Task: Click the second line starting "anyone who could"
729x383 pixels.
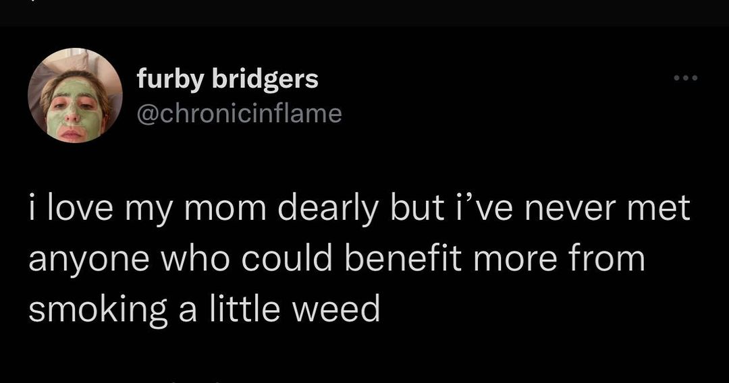Action: point(336,259)
